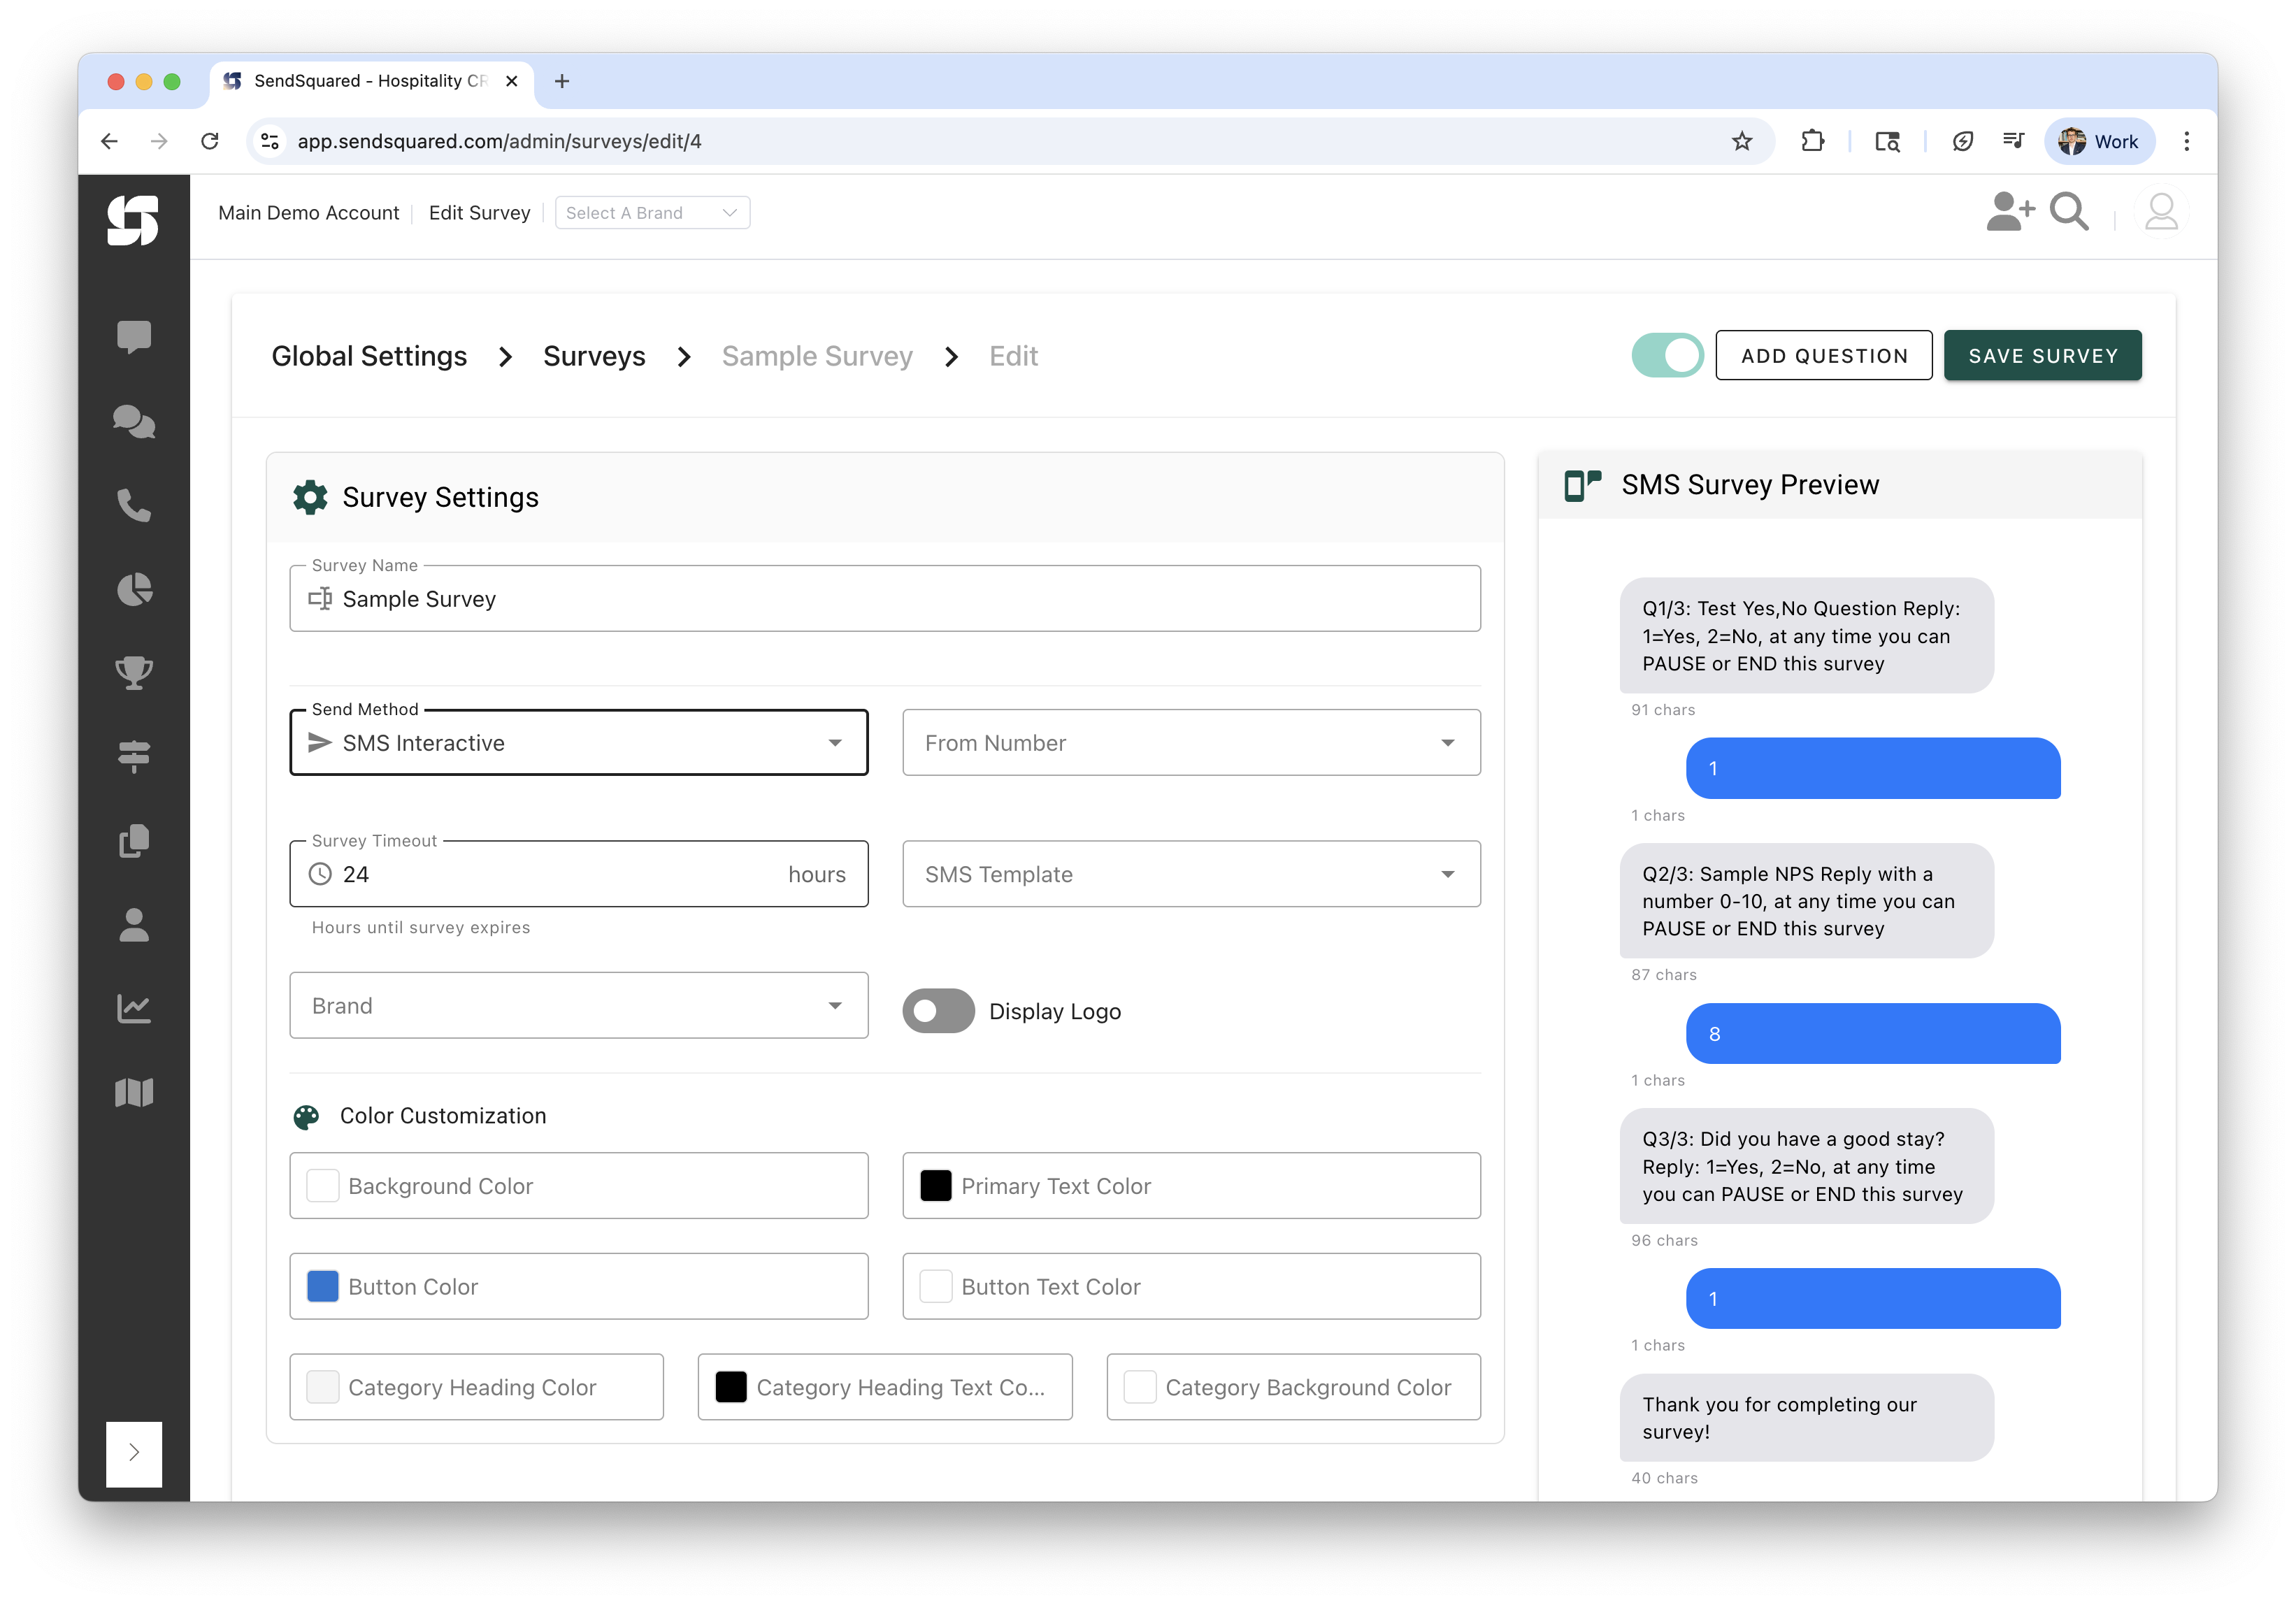2296x1605 pixels.
Task: Disable the survey active toggle near Add Question
Action: pyautogui.click(x=1666, y=355)
